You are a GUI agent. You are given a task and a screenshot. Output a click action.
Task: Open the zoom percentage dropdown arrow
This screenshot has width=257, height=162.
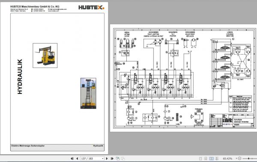[236, 159]
